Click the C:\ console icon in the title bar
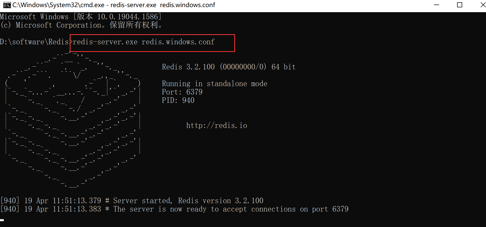 [x=7, y=5]
